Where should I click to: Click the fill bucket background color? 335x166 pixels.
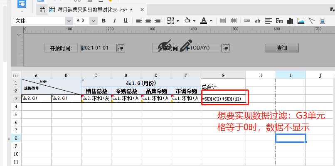coord(187,20)
